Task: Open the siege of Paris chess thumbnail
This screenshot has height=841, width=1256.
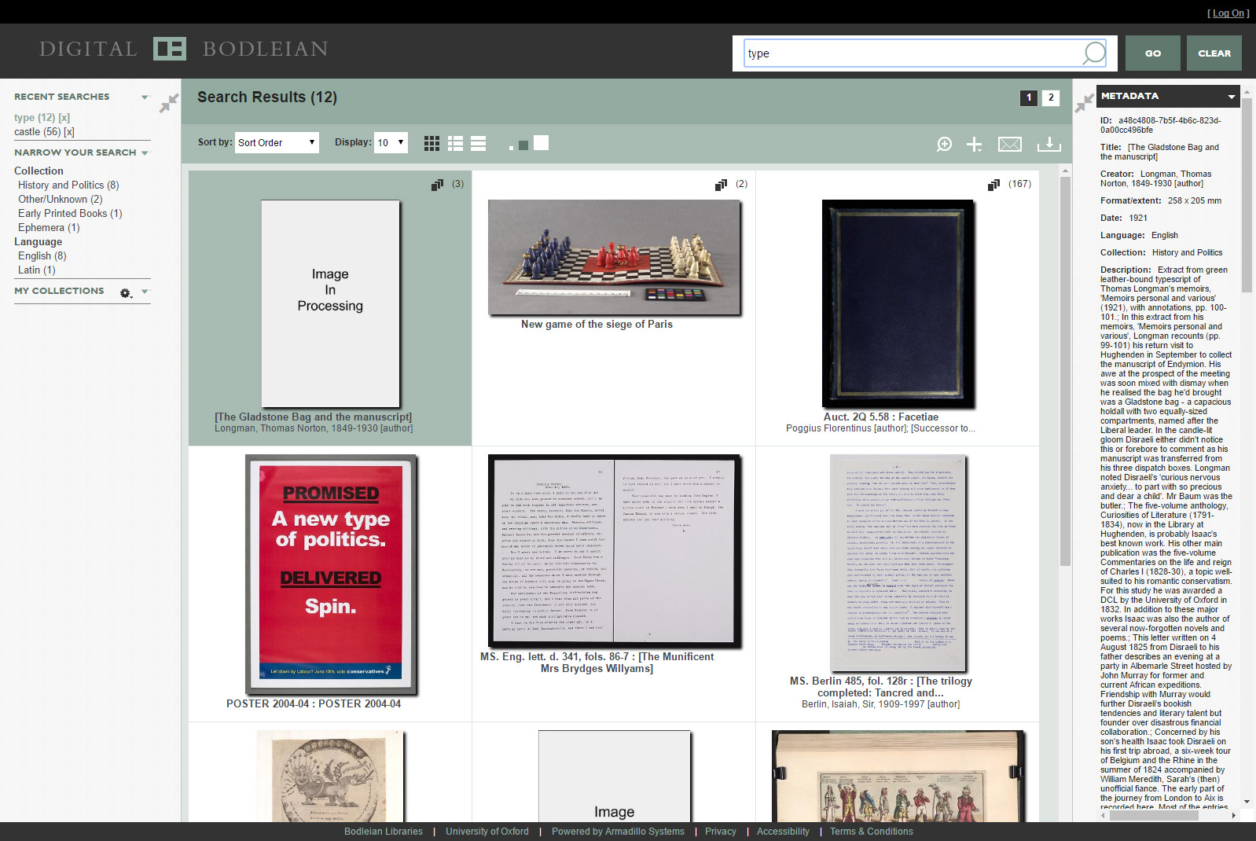Action: click(x=614, y=257)
